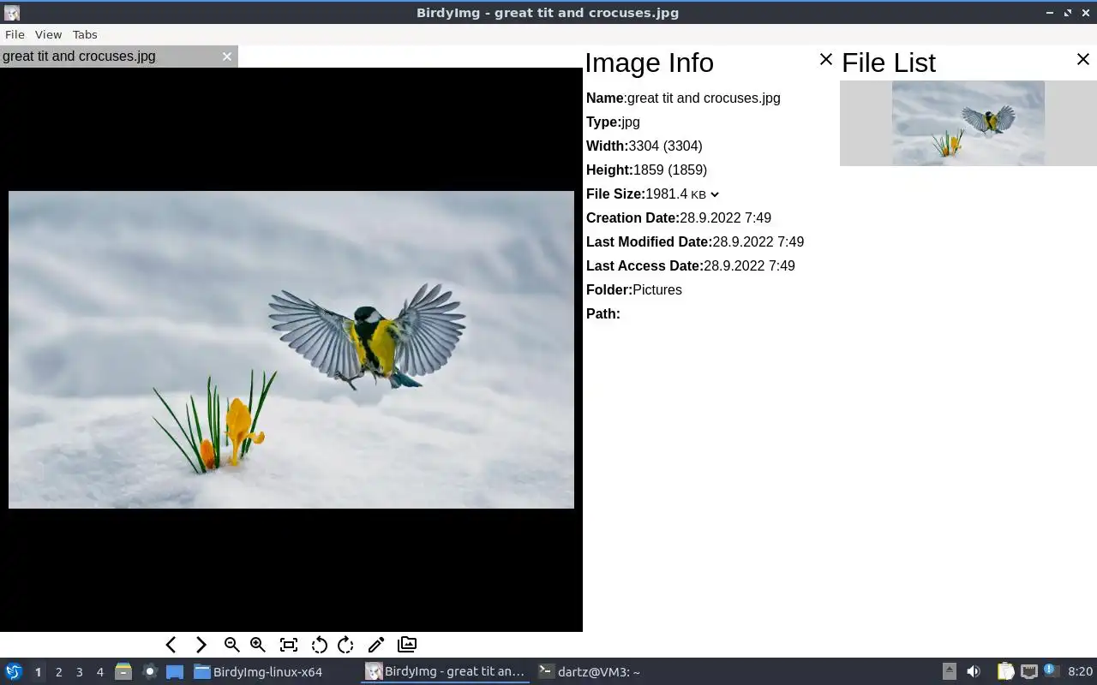Switch to workspace 4 in taskbar
This screenshot has height=685, width=1097.
[x=99, y=672]
